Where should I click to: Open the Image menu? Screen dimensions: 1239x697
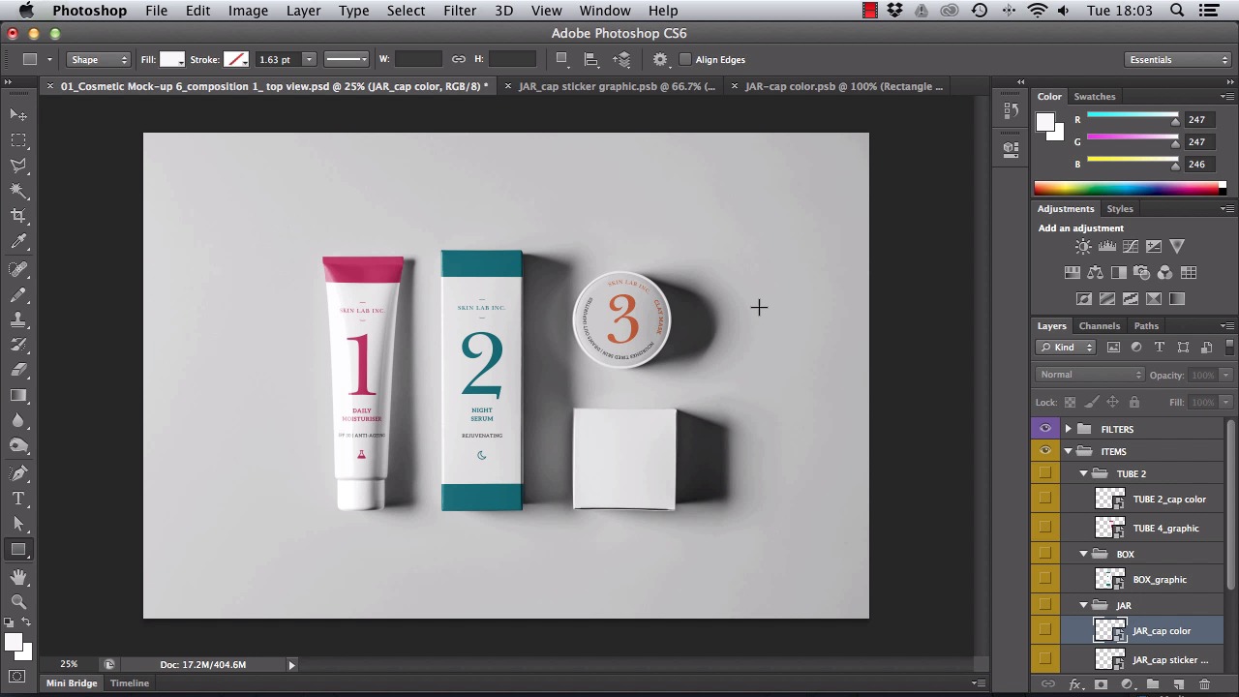coord(248,11)
